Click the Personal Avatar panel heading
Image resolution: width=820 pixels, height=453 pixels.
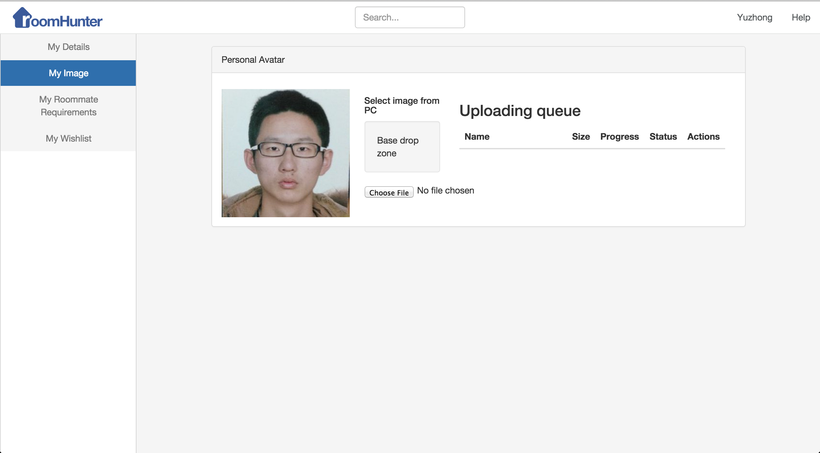253,60
